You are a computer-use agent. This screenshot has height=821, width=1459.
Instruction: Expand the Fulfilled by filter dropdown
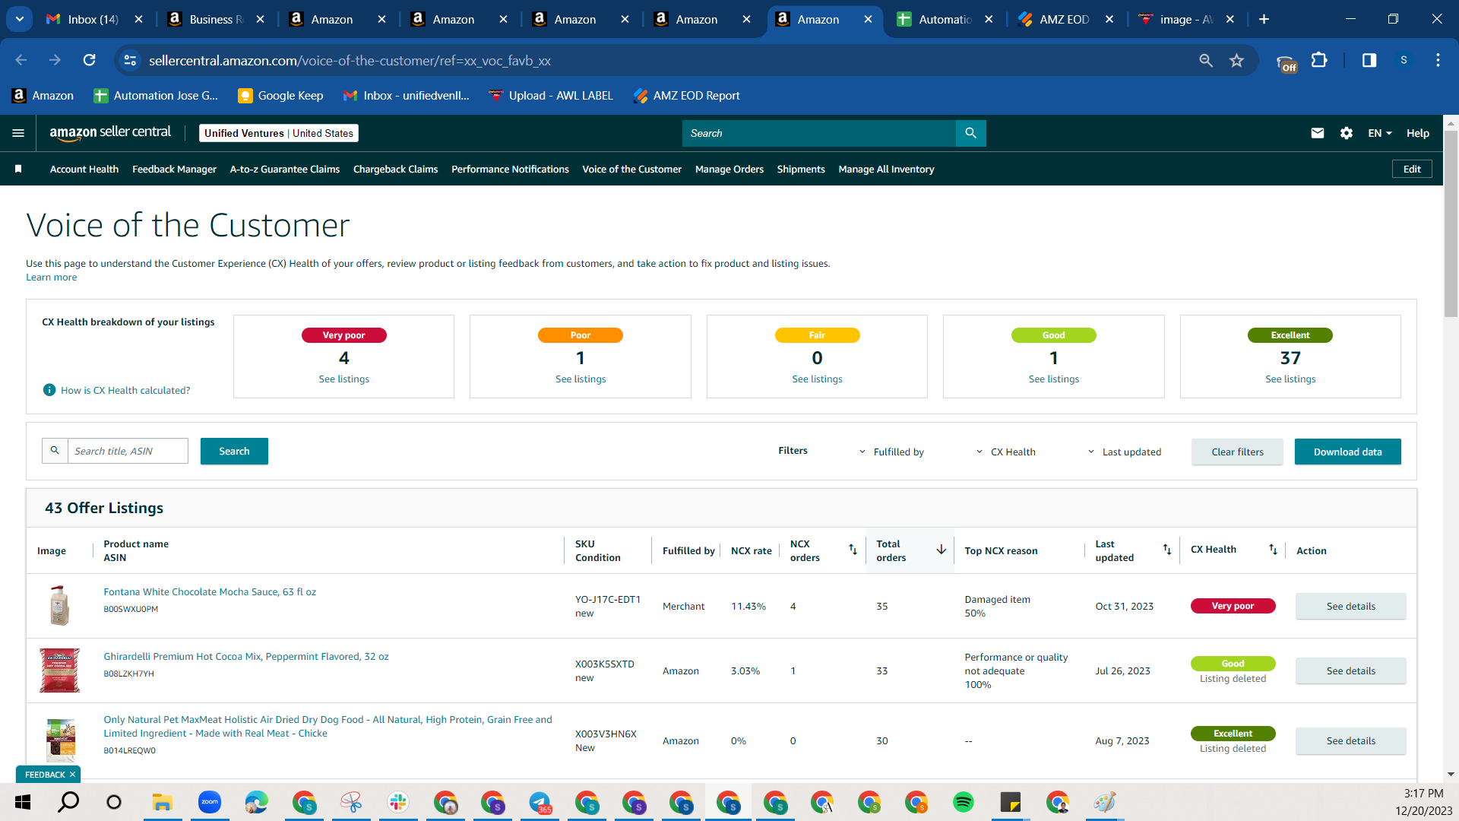(x=891, y=452)
